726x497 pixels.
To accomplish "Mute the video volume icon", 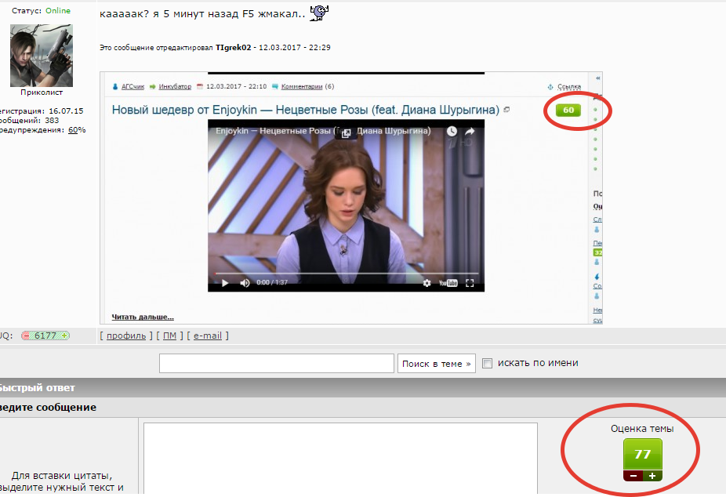I will click(x=245, y=283).
